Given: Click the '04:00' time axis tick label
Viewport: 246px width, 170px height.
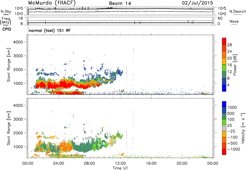Looking at the screenshot, I should click(59, 164).
